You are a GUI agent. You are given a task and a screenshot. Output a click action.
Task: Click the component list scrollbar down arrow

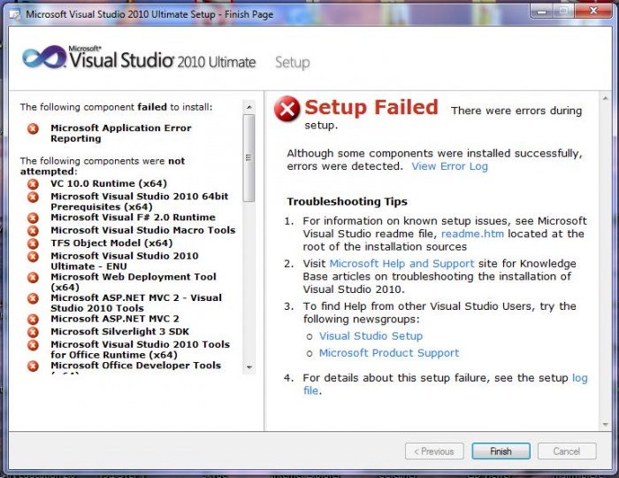(248, 367)
